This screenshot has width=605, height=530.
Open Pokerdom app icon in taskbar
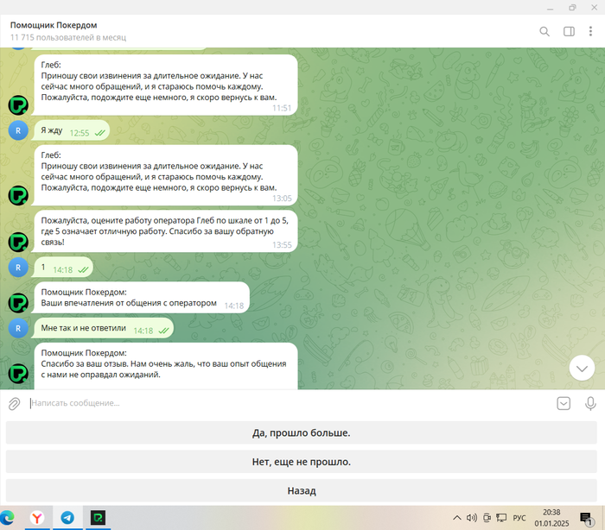tap(98, 518)
